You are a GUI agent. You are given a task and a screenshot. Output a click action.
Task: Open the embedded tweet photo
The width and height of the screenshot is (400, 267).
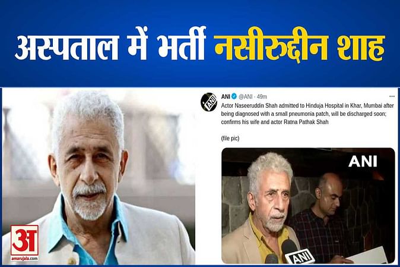(x=308, y=205)
